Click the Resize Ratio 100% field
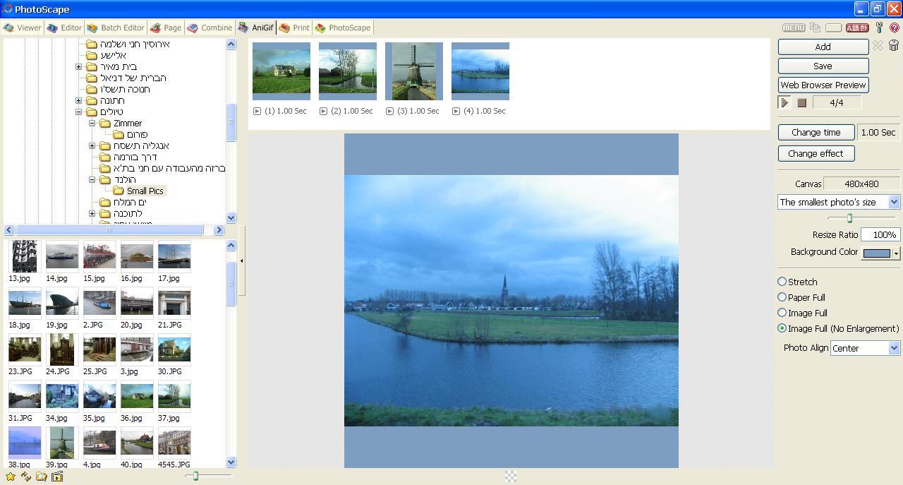Viewport: 903px width, 485px height. (880, 234)
